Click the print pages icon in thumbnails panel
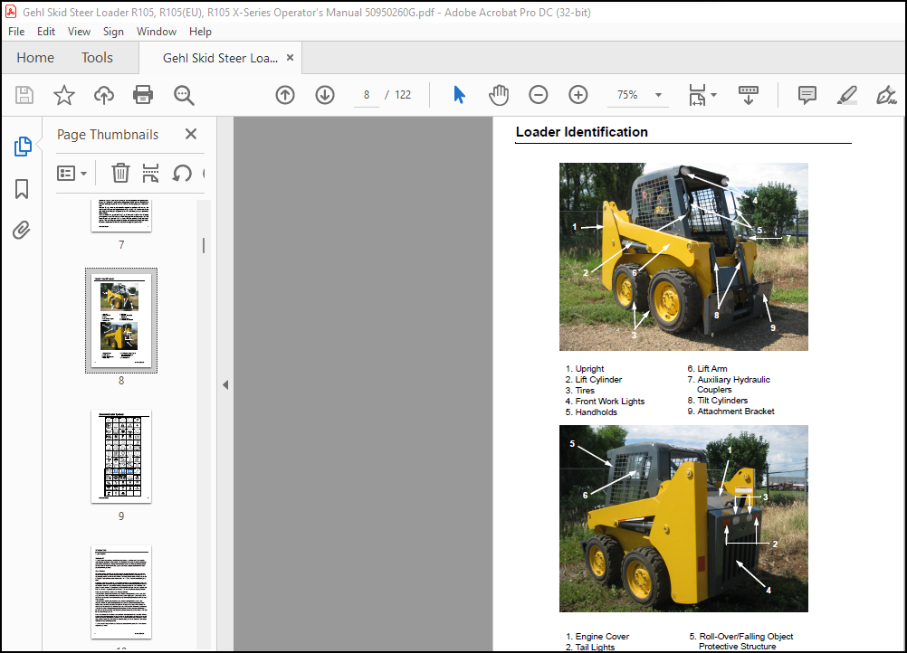The image size is (907, 653). click(x=150, y=173)
